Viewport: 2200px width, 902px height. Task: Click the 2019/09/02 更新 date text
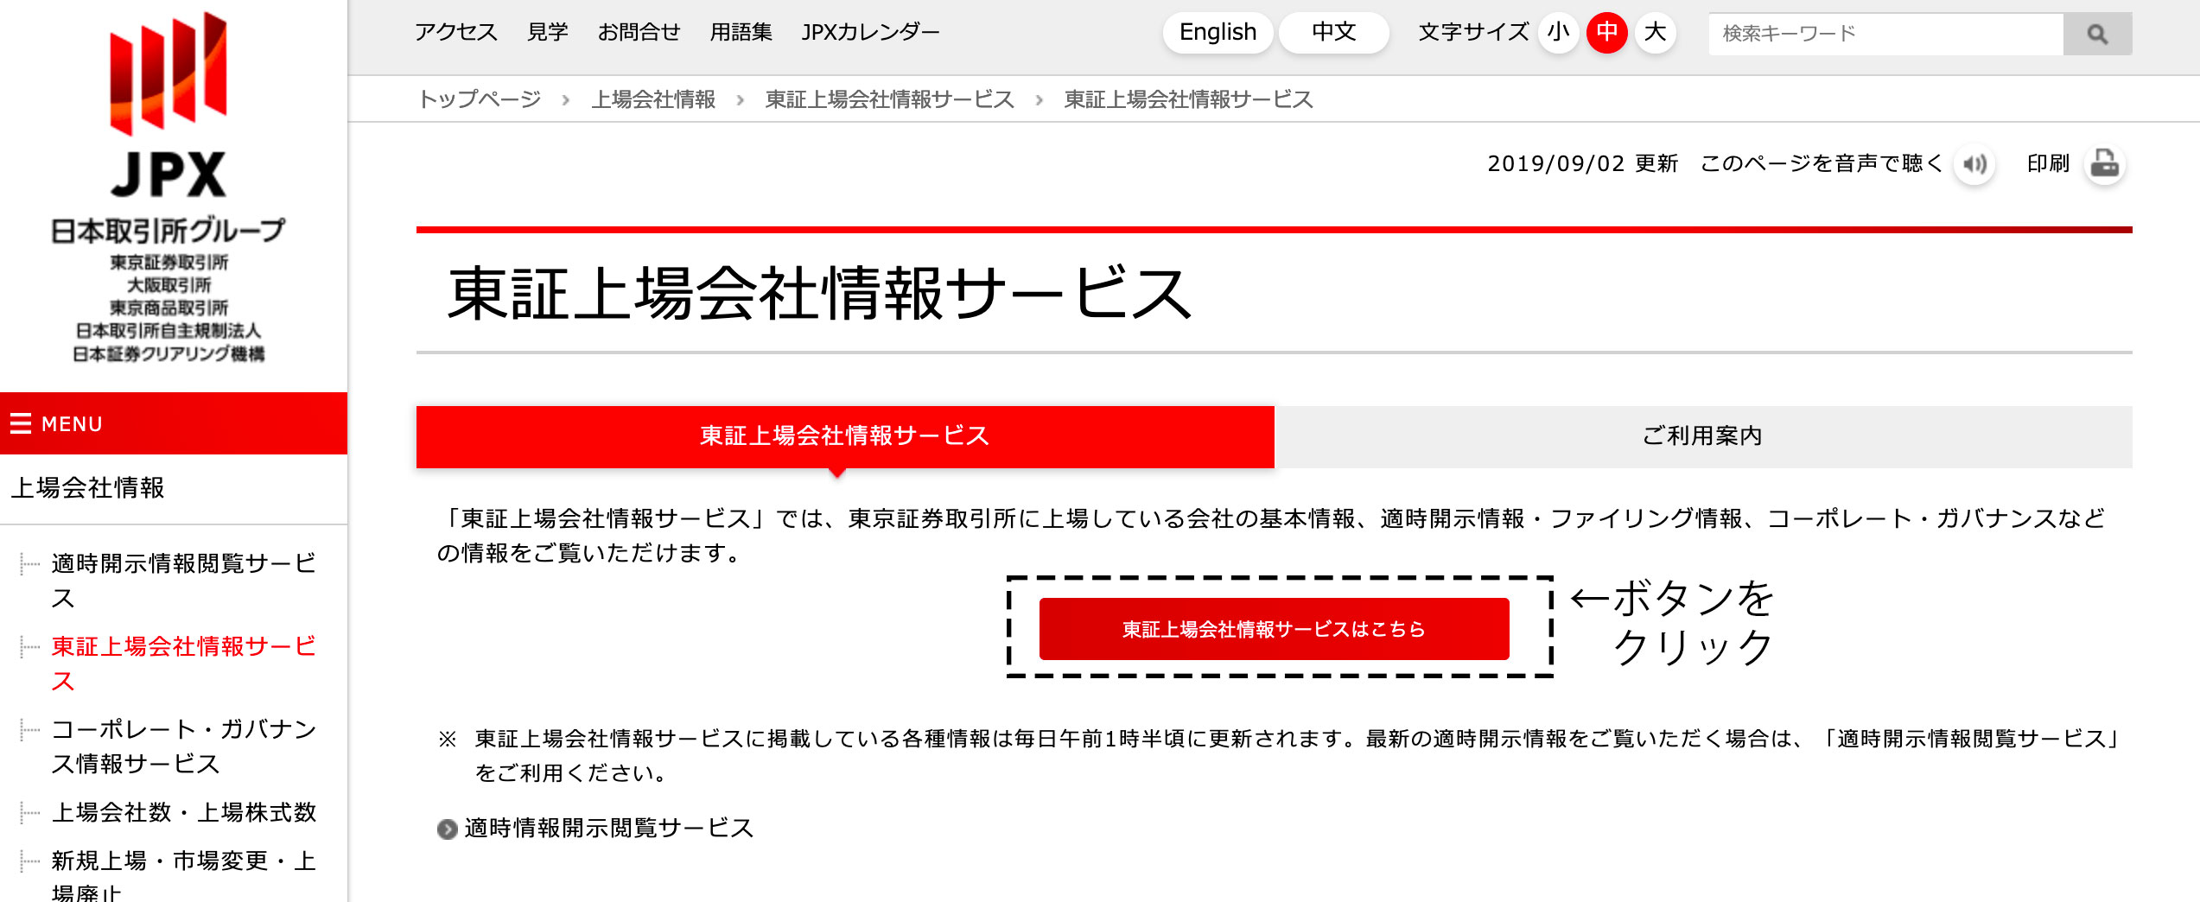[x=1582, y=163]
